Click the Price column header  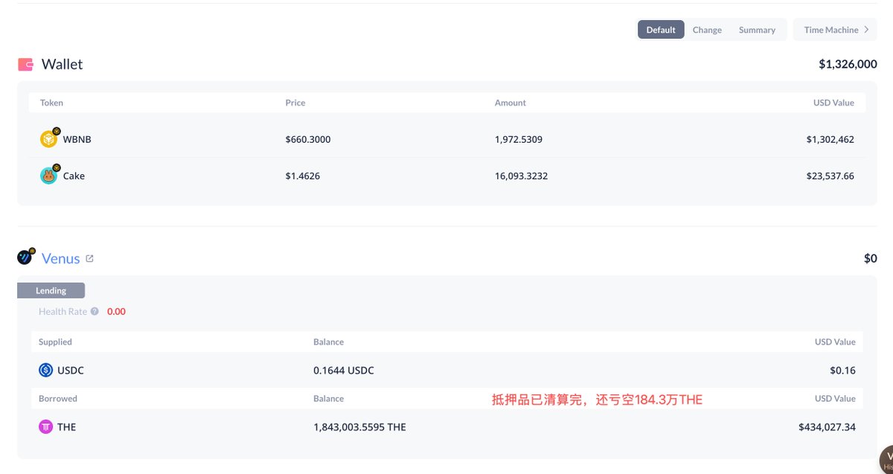295,103
